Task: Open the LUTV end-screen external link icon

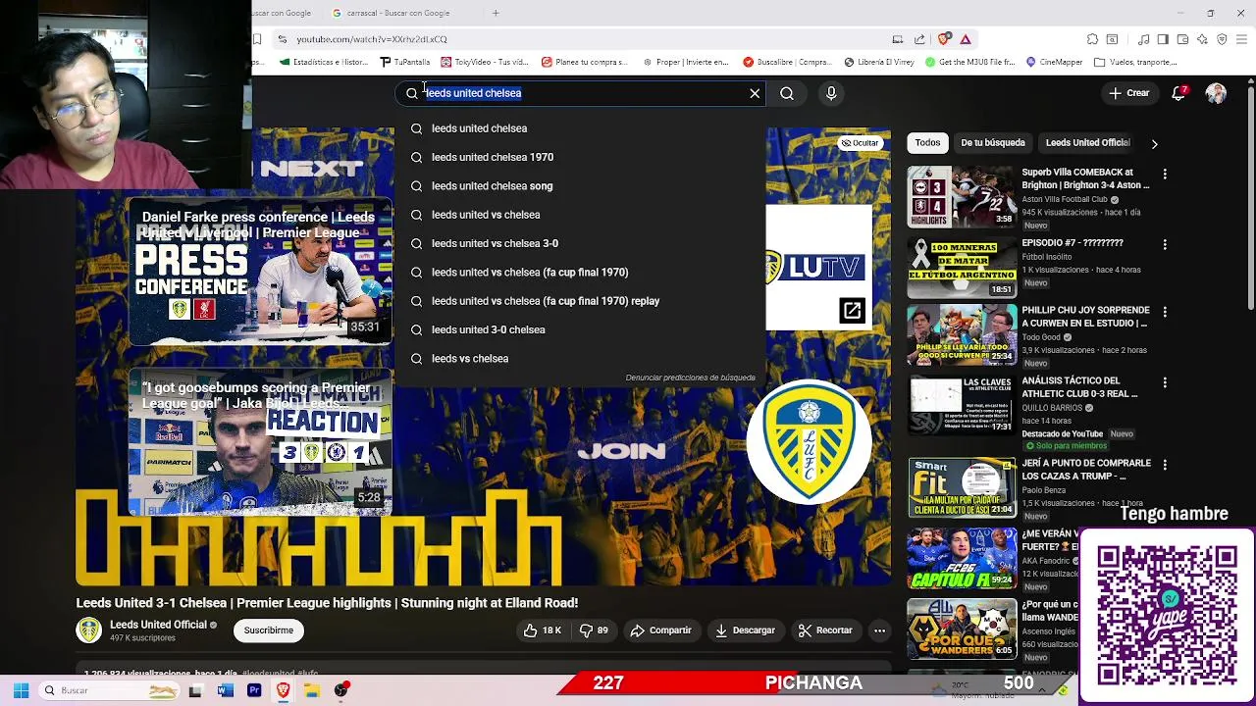Action: pyautogui.click(x=852, y=311)
